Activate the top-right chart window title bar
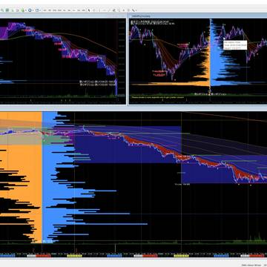 pyautogui.click(x=198, y=16)
